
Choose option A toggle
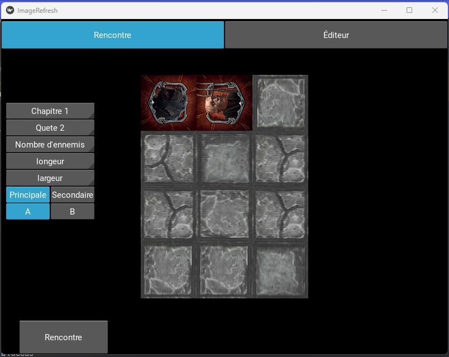(28, 211)
